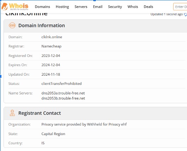This screenshot has width=187, height=151.
Task: Focus the Enter Domain search field
Action: coord(180,7)
